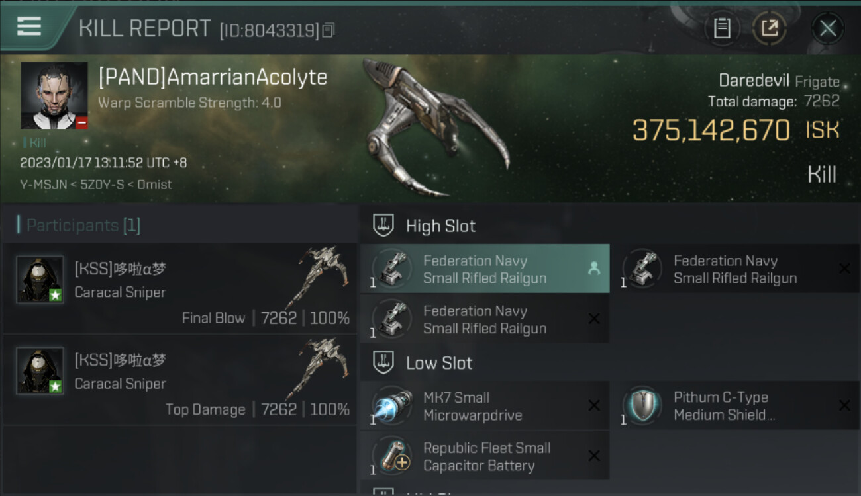Open the Participants [1] section label
Screen dimensions: 861x496
[x=83, y=226]
